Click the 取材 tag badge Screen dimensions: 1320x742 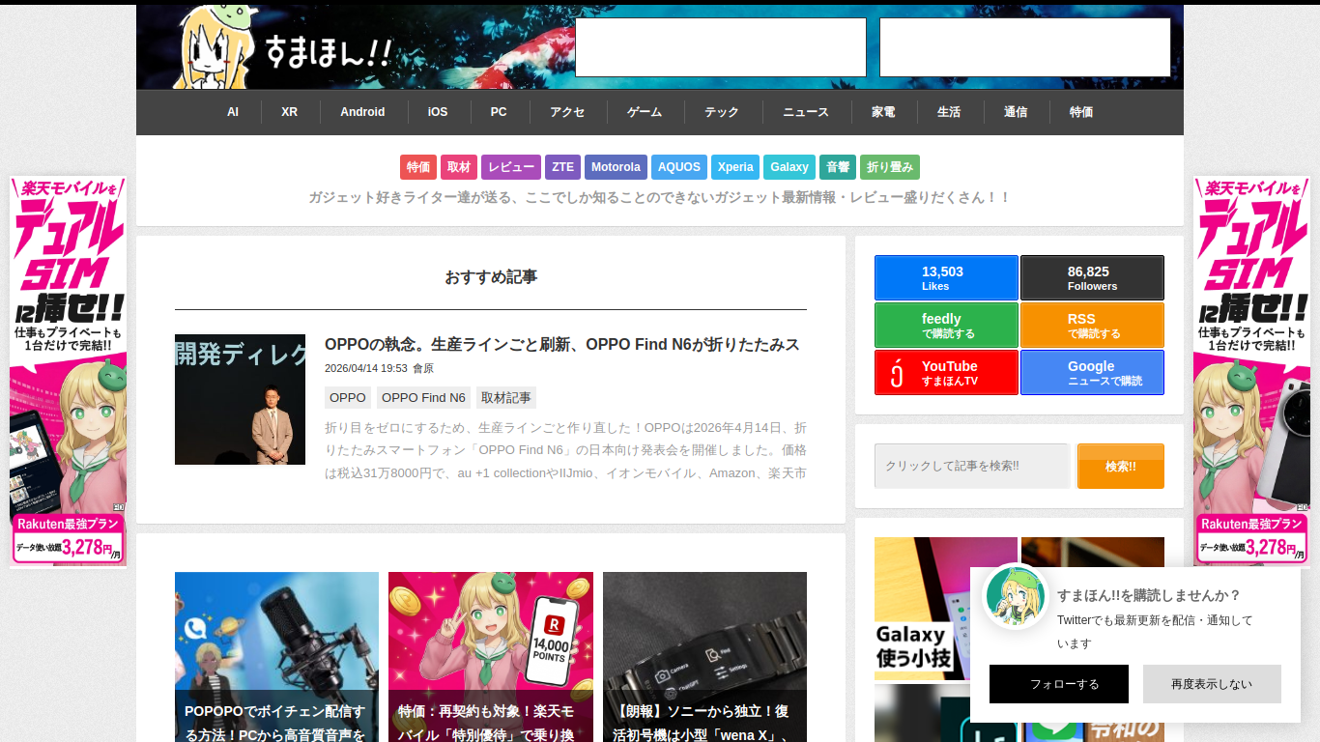coord(459,167)
